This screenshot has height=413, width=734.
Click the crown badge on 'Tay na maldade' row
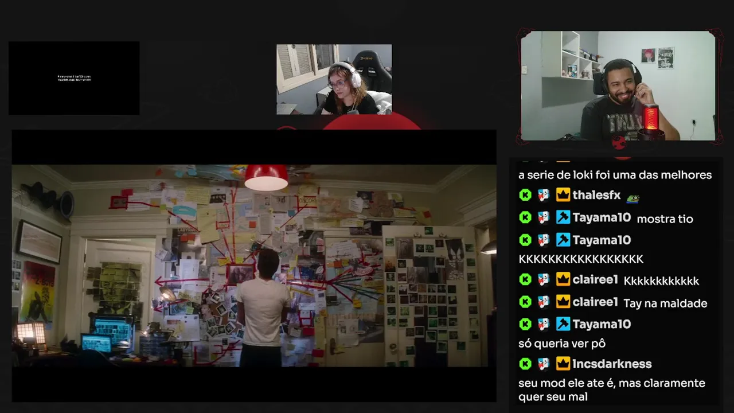[563, 302]
